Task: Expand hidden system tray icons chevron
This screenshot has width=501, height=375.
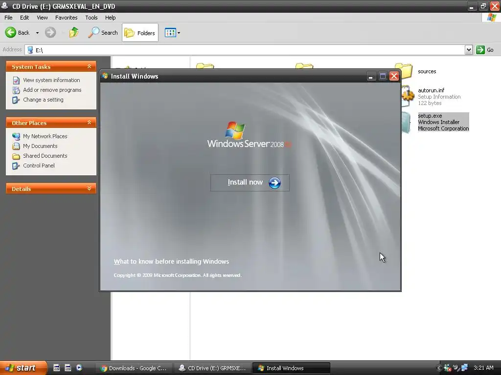Action: [x=439, y=368]
